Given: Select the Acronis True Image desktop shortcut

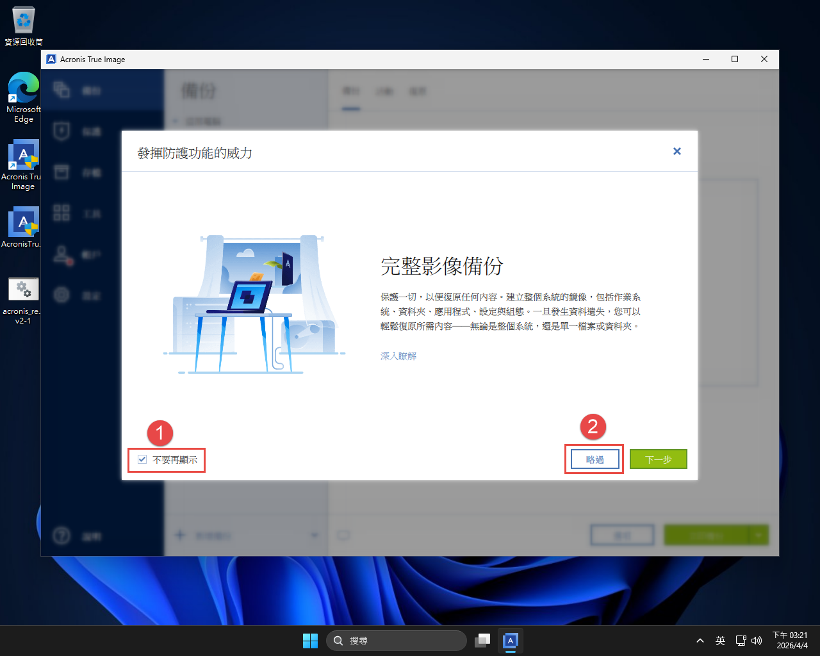Looking at the screenshot, I should [x=23, y=165].
